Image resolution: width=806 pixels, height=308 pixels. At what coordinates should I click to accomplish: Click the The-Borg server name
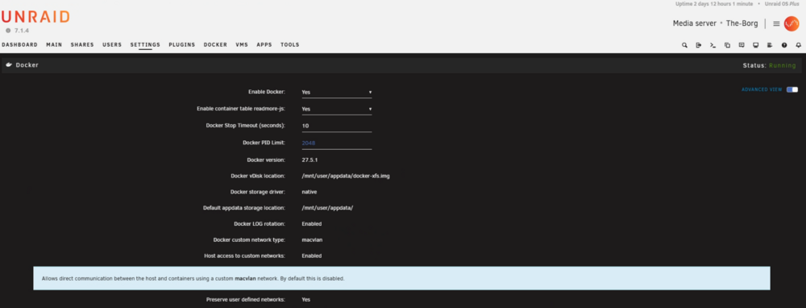point(742,23)
